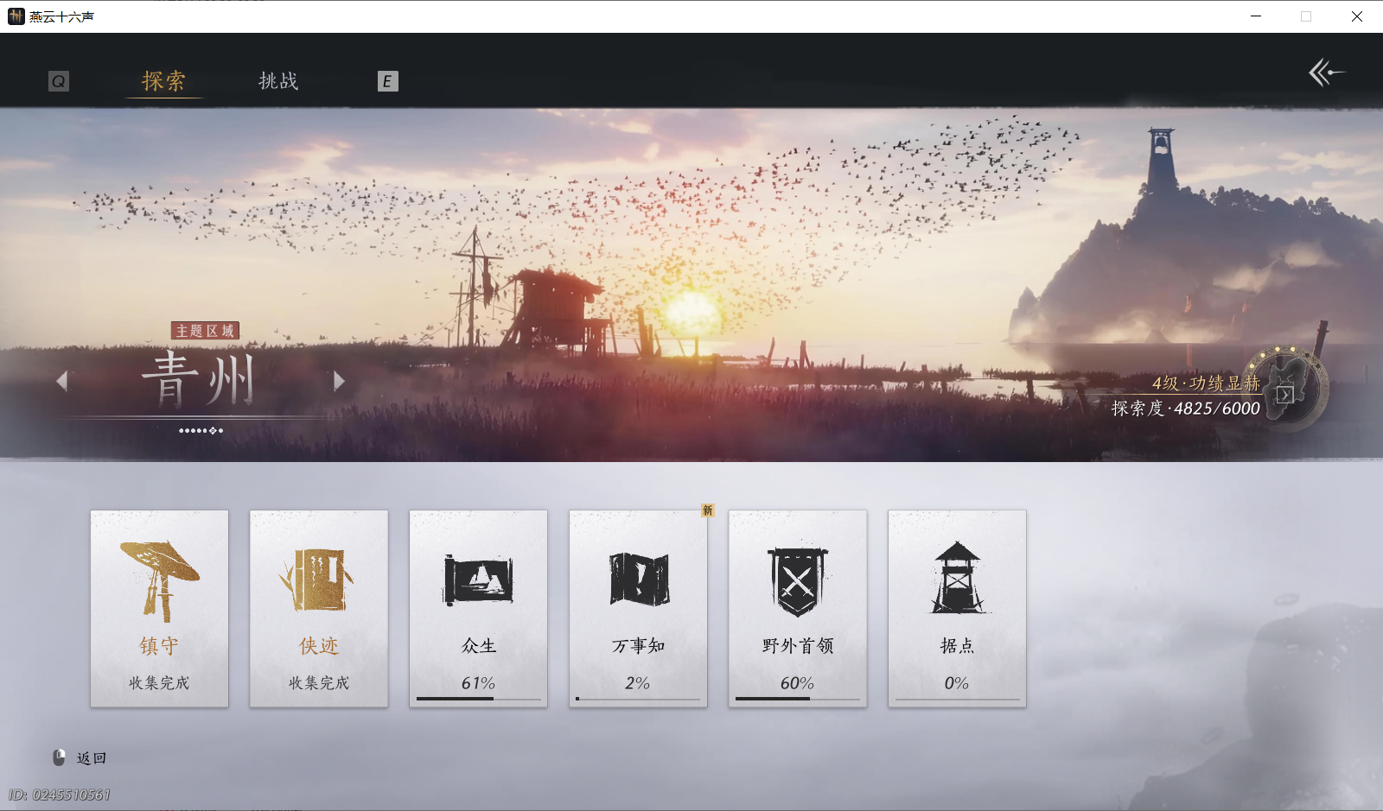Click the region page indicator dots
1383x811 pixels.
point(201,430)
